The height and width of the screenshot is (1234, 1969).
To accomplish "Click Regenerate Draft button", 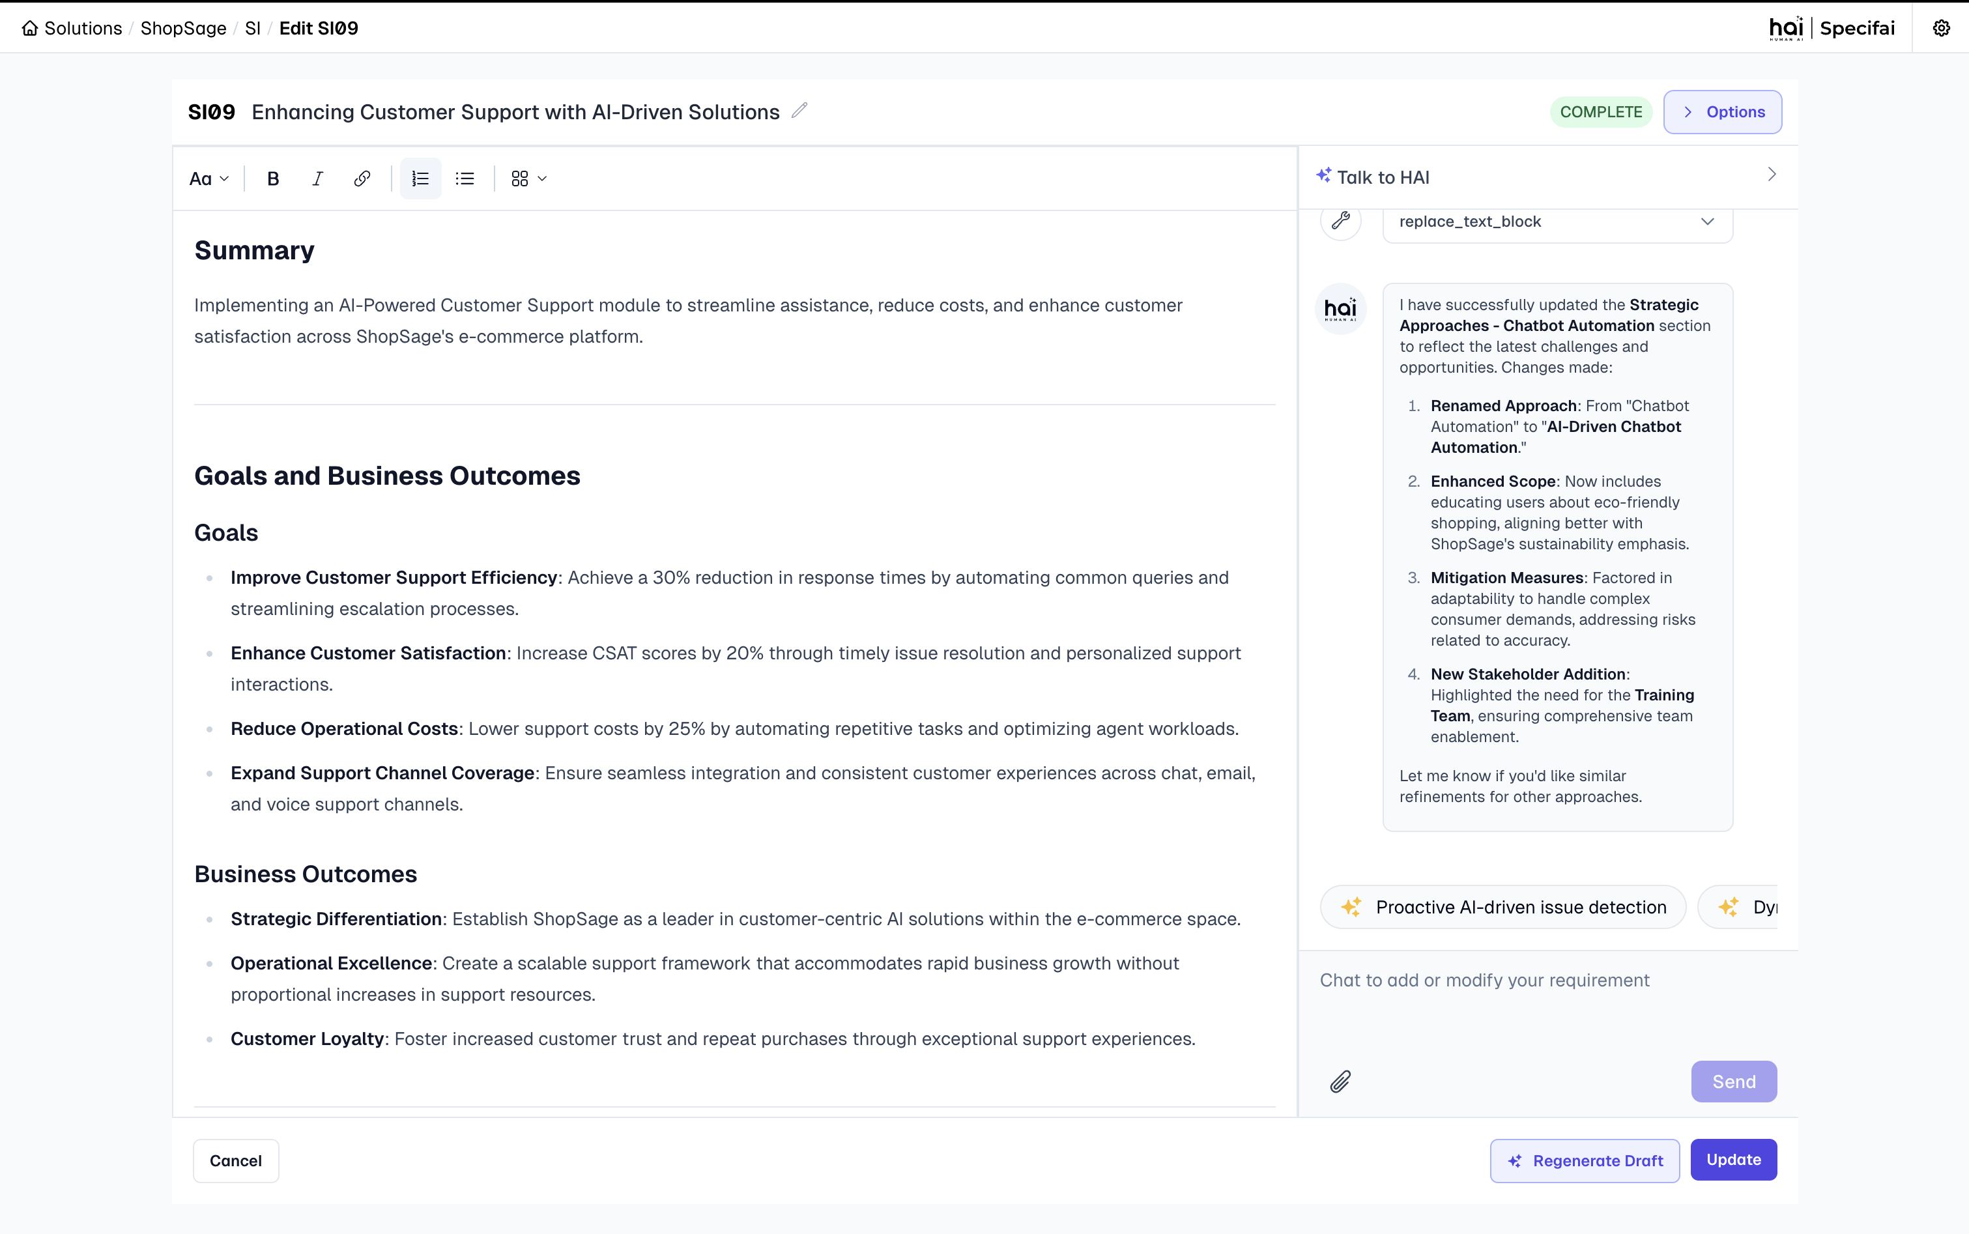I will tap(1585, 1160).
